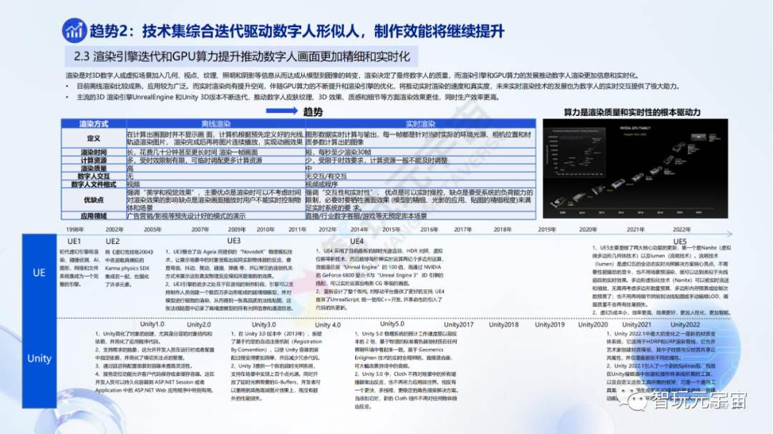Click the 视频或程序 table cell
The height and width of the screenshot is (434, 773).
pyautogui.click(x=421, y=184)
